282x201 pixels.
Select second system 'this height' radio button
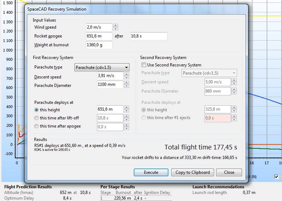pos(144,110)
